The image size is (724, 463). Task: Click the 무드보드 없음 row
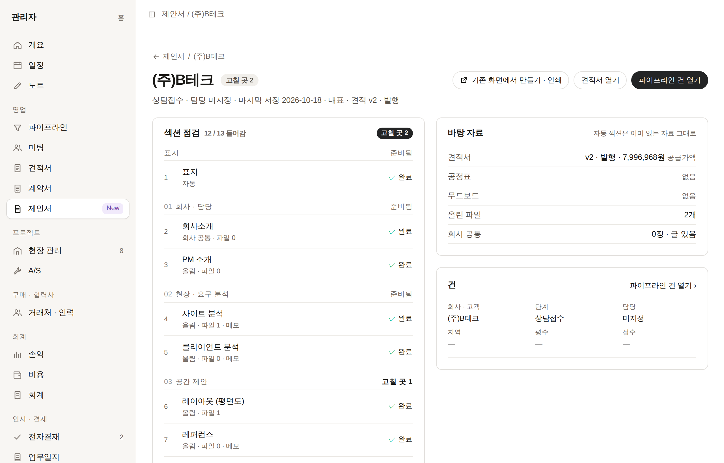click(572, 196)
